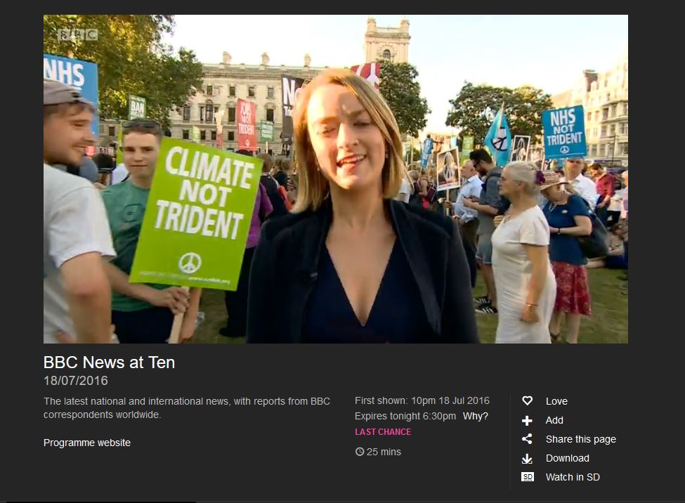Click the share icon
This screenshot has height=503, width=685.
528,439
